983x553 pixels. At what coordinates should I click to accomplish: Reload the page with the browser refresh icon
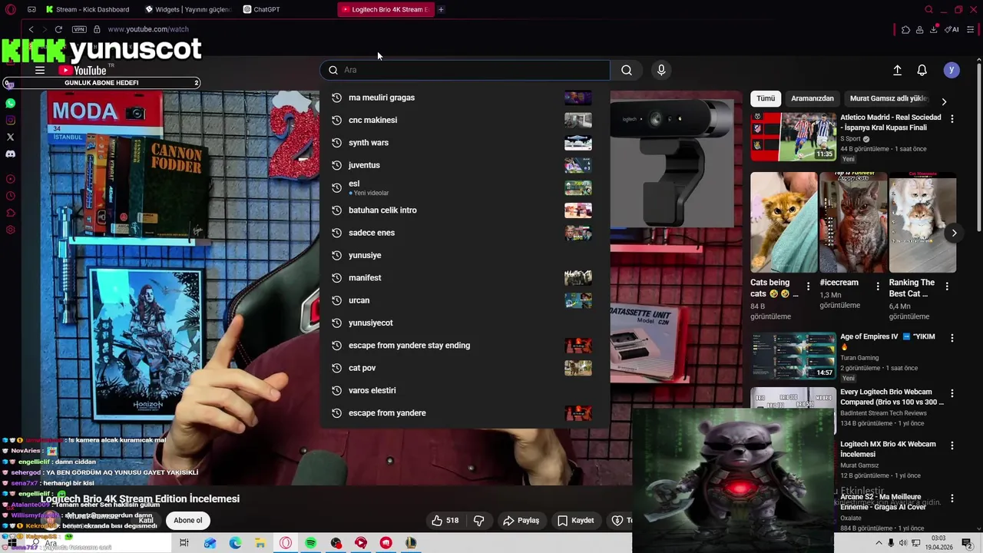(x=58, y=29)
